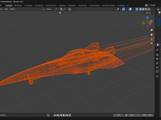
Task: Toggle auto keying record button
Action: coord(48,115)
